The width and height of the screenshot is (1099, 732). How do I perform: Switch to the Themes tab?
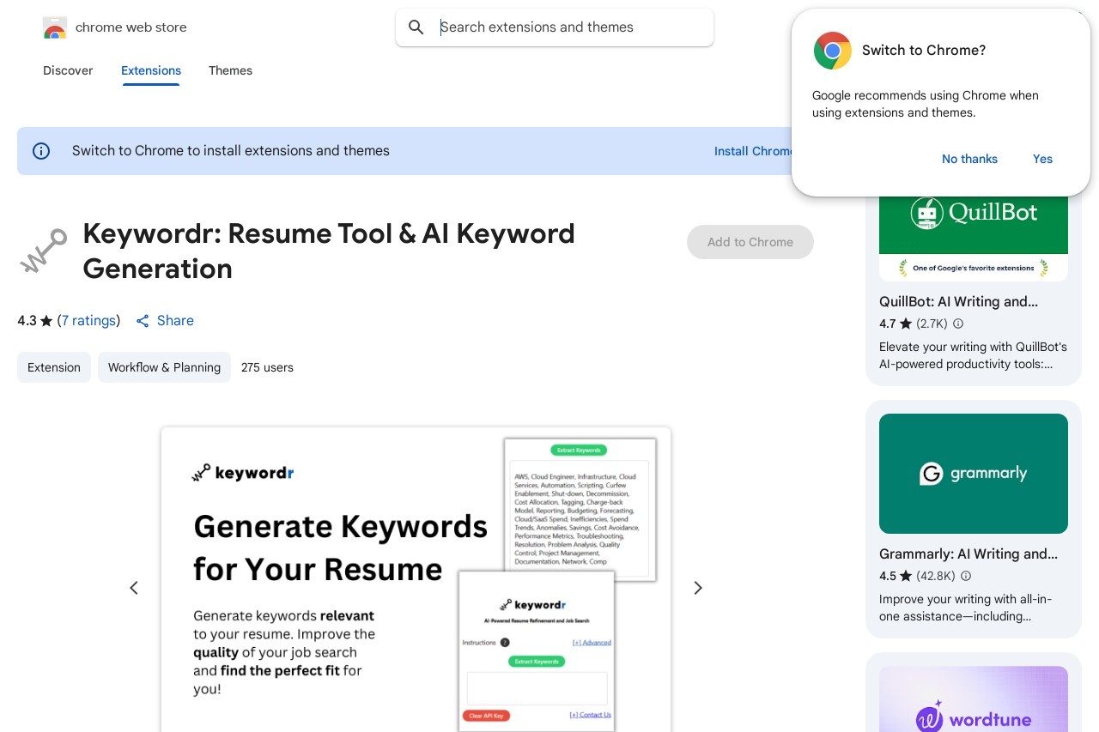[230, 70]
